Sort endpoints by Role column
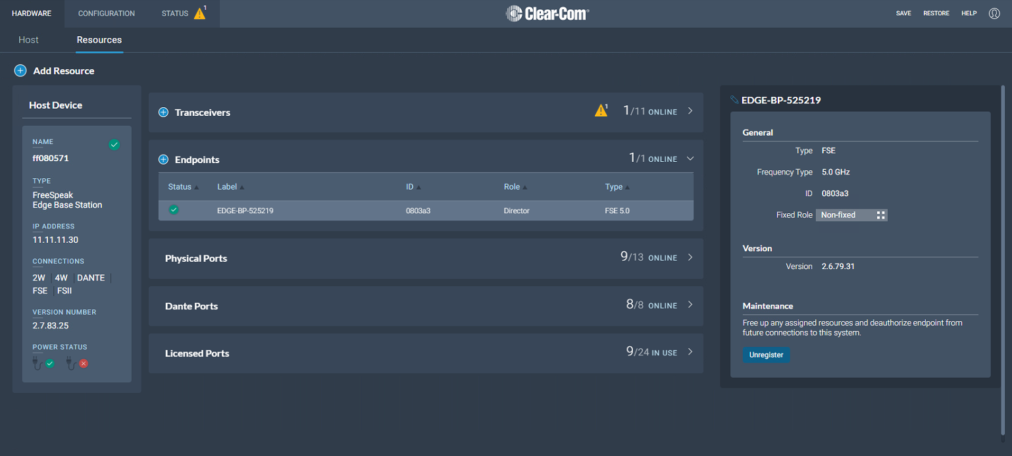This screenshot has height=456, width=1012. click(516, 187)
